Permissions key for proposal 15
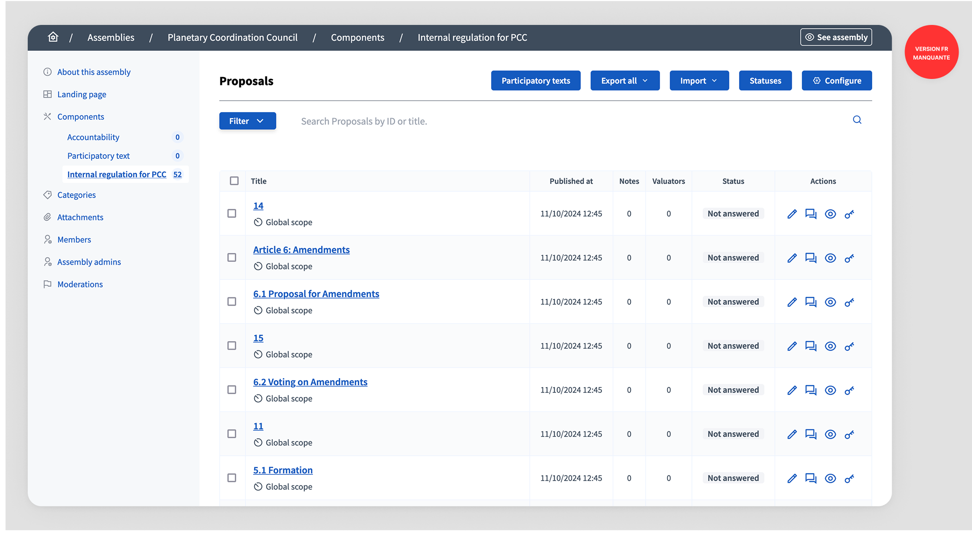Viewport: 972px width, 537px height. [849, 346]
